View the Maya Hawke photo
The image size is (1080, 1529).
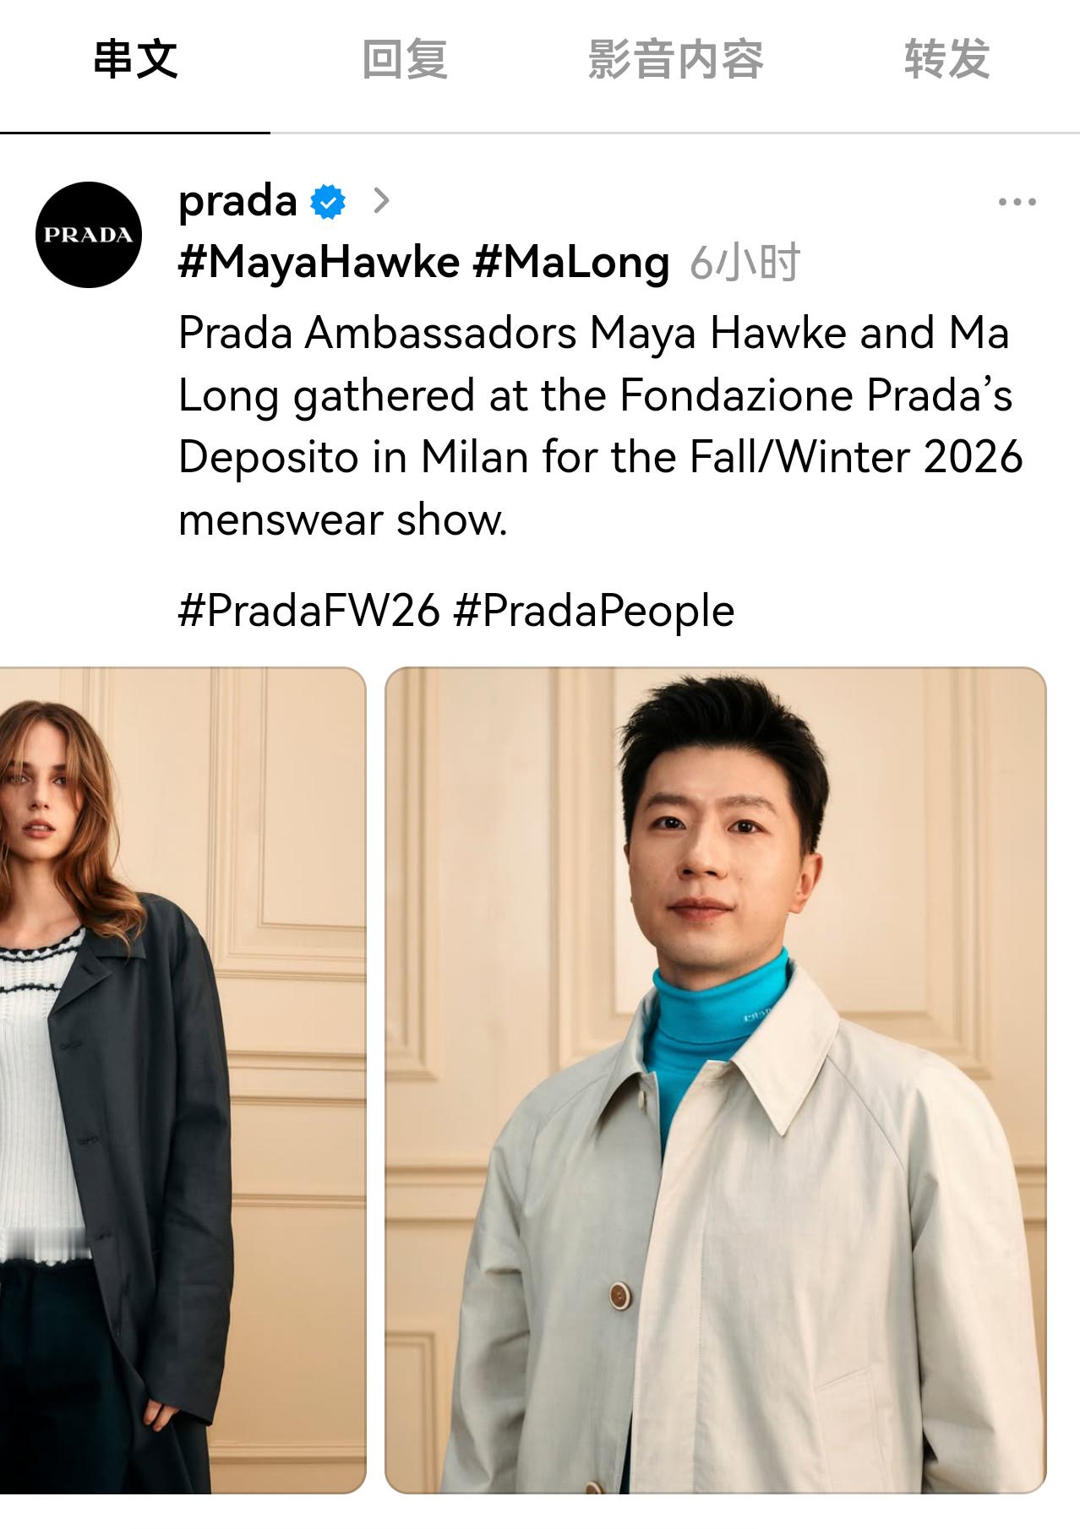pyautogui.click(x=183, y=1080)
